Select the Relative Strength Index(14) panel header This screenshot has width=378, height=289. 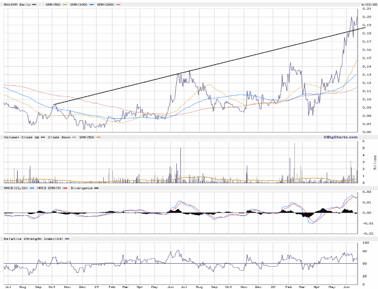coord(33,238)
